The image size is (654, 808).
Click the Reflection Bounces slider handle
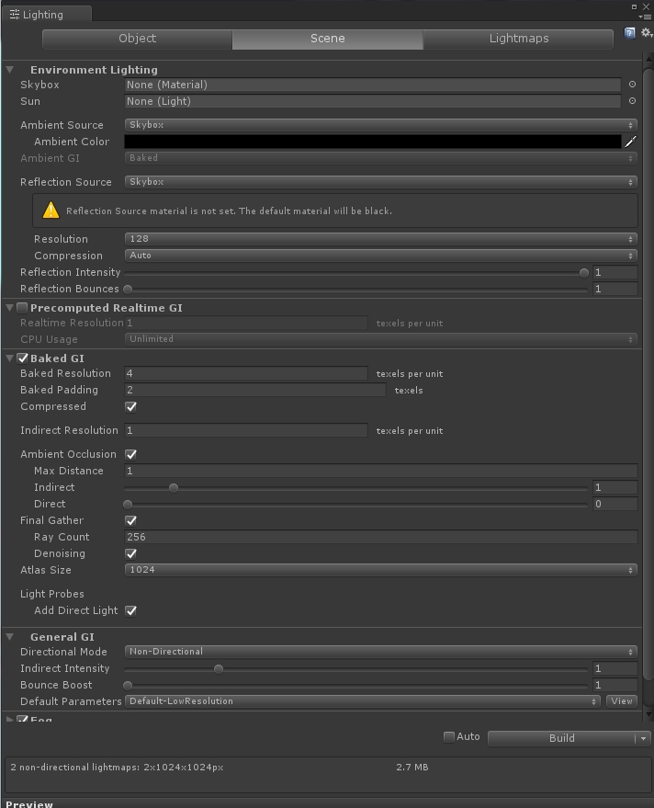point(128,289)
